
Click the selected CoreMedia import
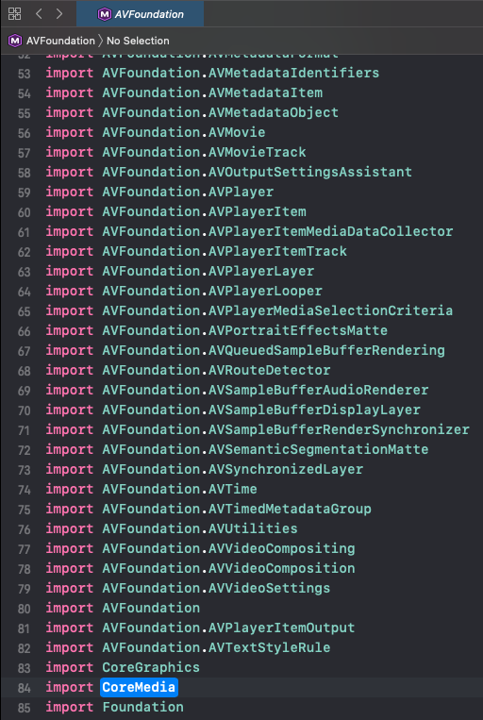[139, 687]
